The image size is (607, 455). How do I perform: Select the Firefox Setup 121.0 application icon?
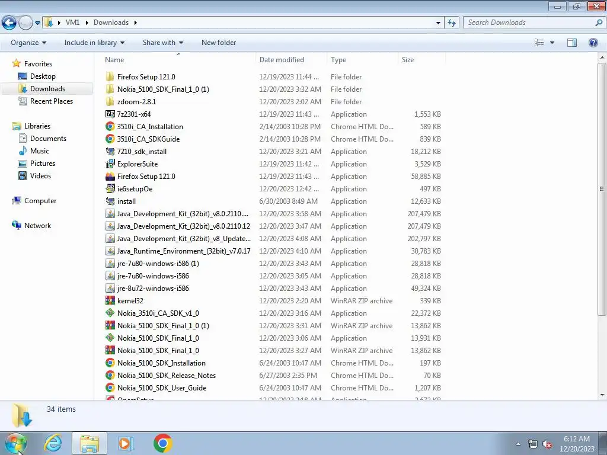point(110,177)
